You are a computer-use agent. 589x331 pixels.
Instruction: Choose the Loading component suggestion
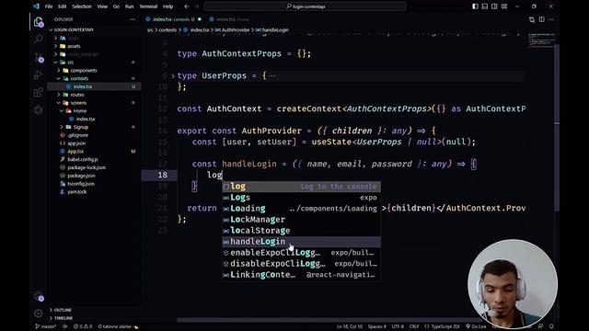tap(301, 209)
